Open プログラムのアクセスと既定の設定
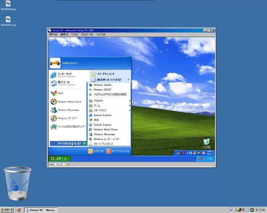Image resolution: width=267 pixels, height=213 pixels. coord(109,94)
